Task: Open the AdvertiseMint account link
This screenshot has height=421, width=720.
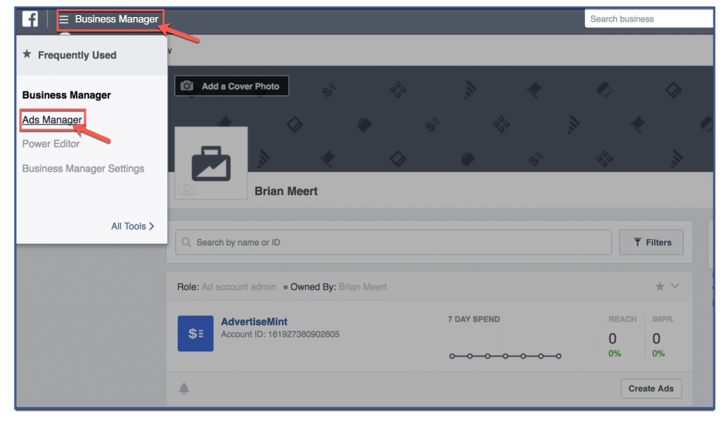Action: coord(254,322)
